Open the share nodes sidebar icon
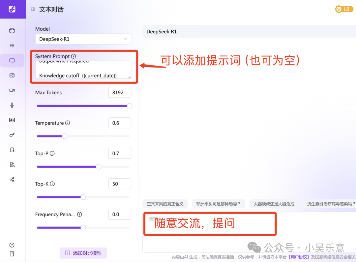 (12, 180)
